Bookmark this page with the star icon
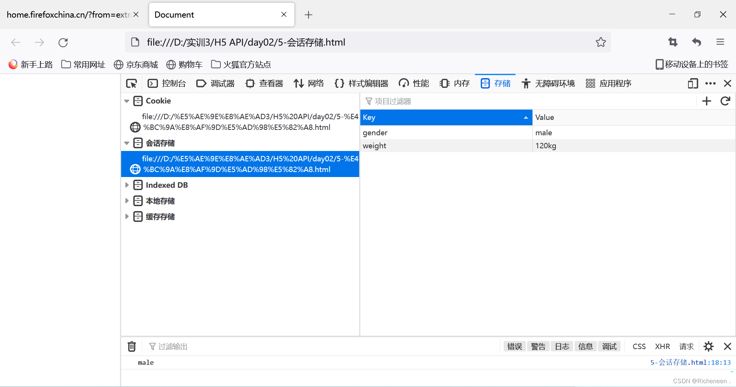This screenshot has width=736, height=387. point(601,42)
